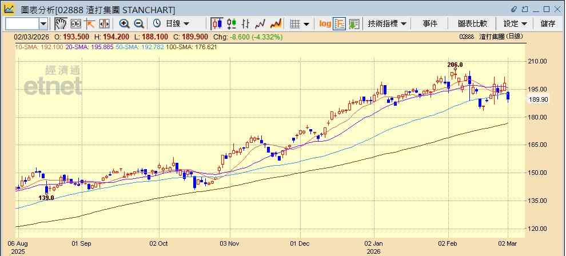Image resolution: width=566 pixels, height=256 pixels.
Task: Click the 20-SMA: 195.885 label
Action: click(90, 47)
